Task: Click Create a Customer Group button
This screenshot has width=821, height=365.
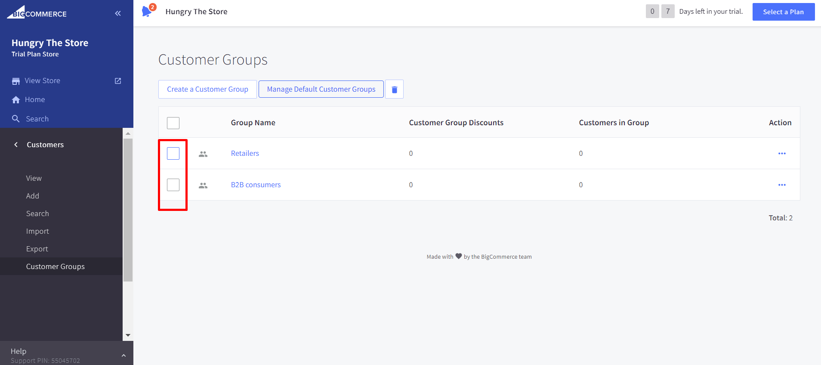Action: [x=207, y=90]
